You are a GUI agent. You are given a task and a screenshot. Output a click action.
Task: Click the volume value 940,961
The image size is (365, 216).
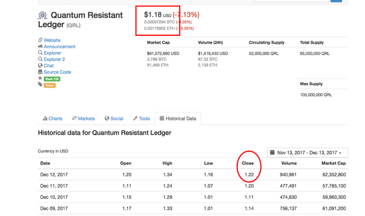pos(288,175)
